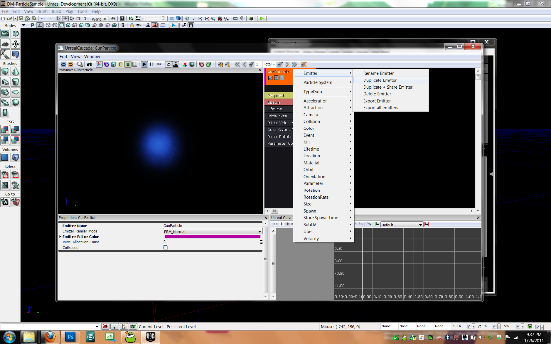
Task: Select Geometry mode cube icon
Action: click(x=15, y=33)
